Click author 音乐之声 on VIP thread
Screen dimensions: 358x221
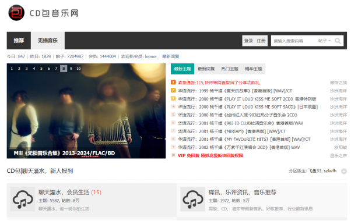tap(338, 156)
